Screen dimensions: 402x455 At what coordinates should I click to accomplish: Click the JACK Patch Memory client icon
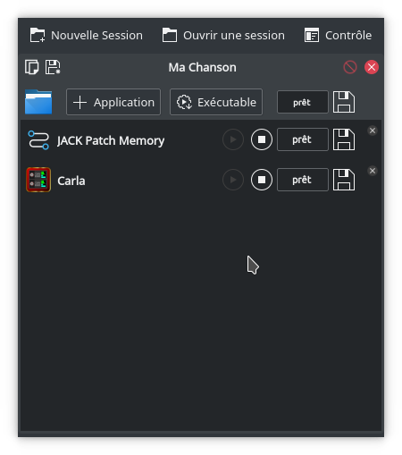(x=38, y=139)
